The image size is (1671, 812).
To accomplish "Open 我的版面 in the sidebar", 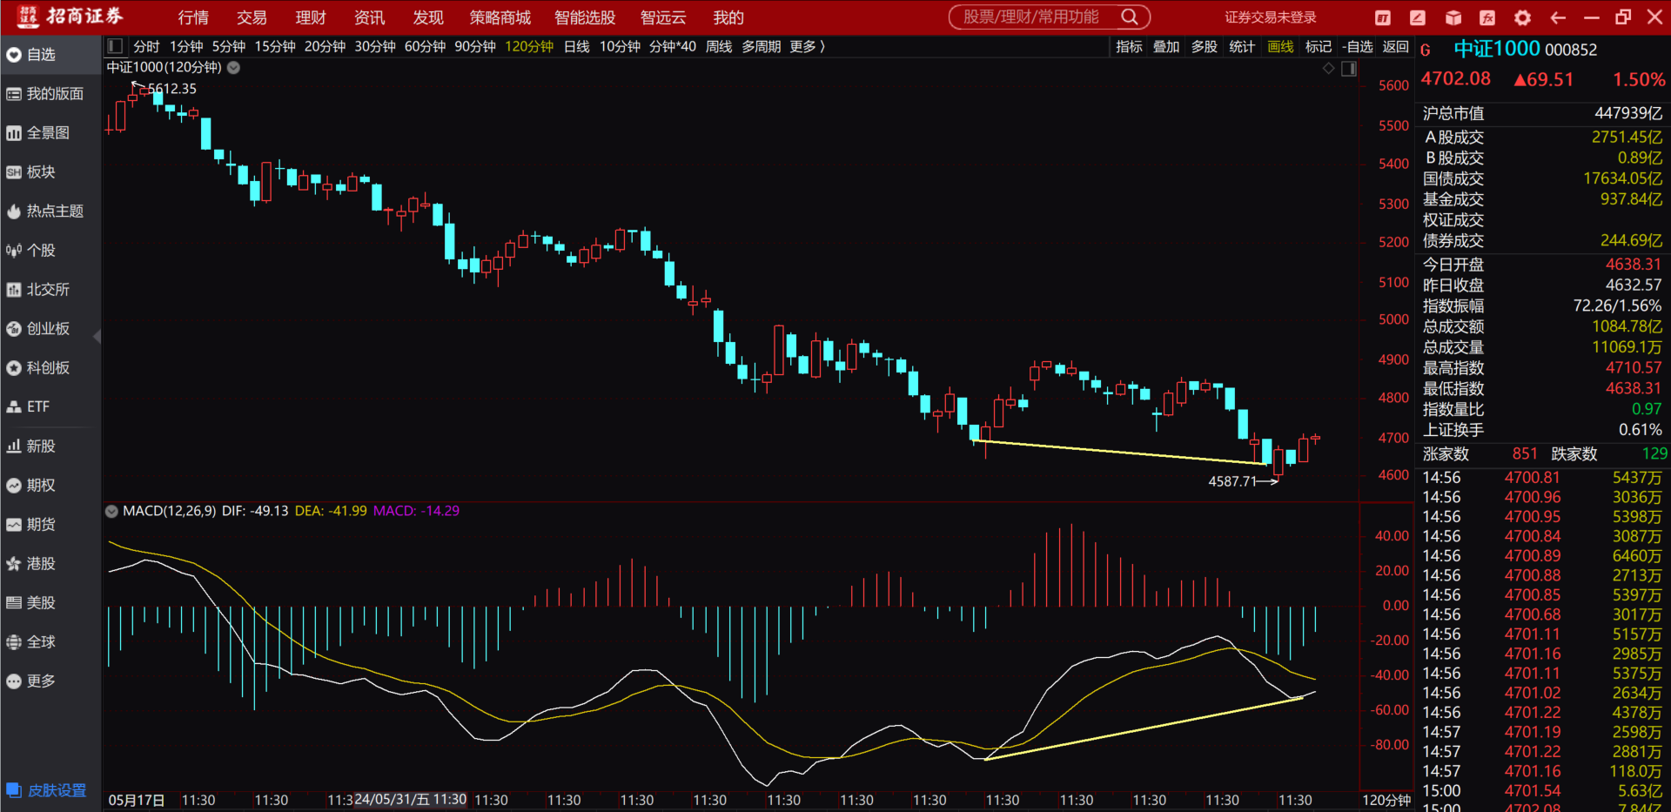I will pos(50,94).
